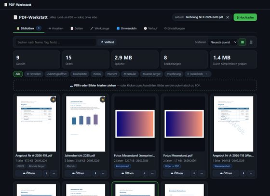Select the watermarked Angebot (Wasserzeichen) thumbnail

tap(233, 124)
